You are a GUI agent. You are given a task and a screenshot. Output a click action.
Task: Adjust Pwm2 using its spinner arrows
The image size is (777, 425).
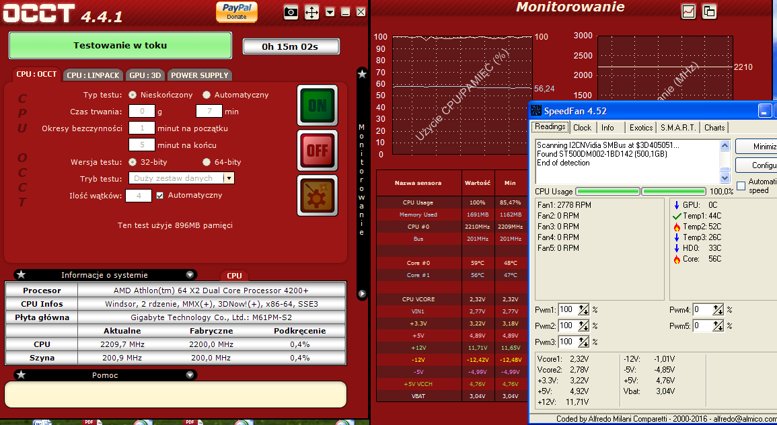pos(584,326)
